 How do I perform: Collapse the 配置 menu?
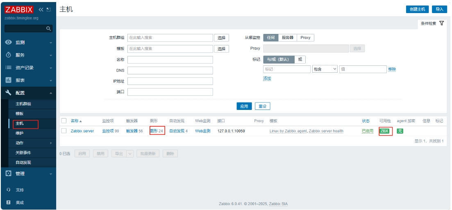pyautogui.click(x=51, y=93)
